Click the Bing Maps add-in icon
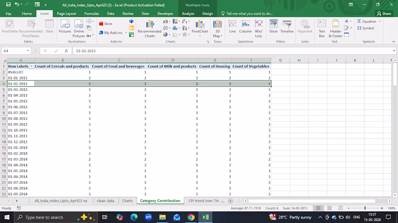This screenshot has height=223, width=398. 131,28
